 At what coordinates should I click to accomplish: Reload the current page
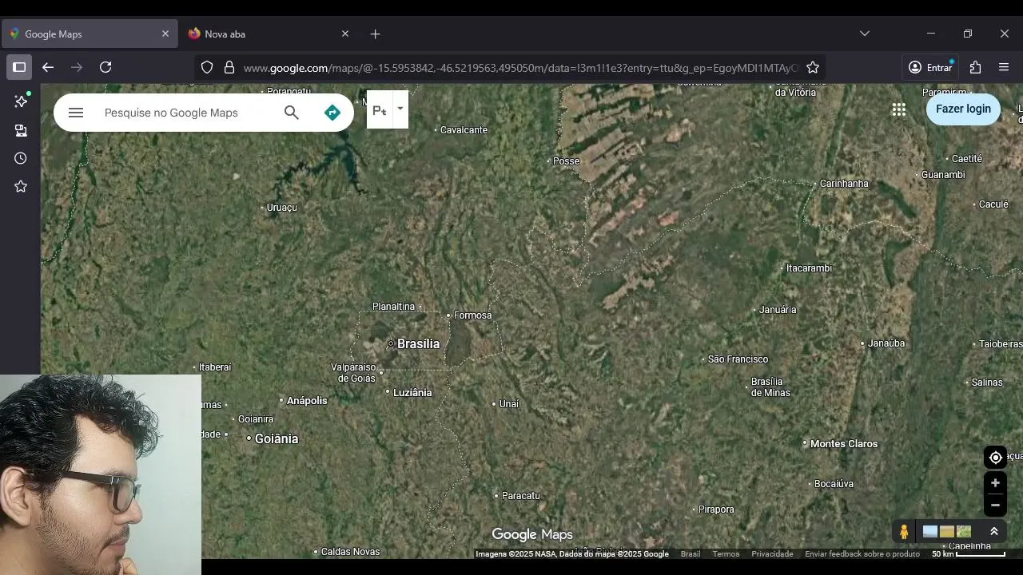point(105,67)
